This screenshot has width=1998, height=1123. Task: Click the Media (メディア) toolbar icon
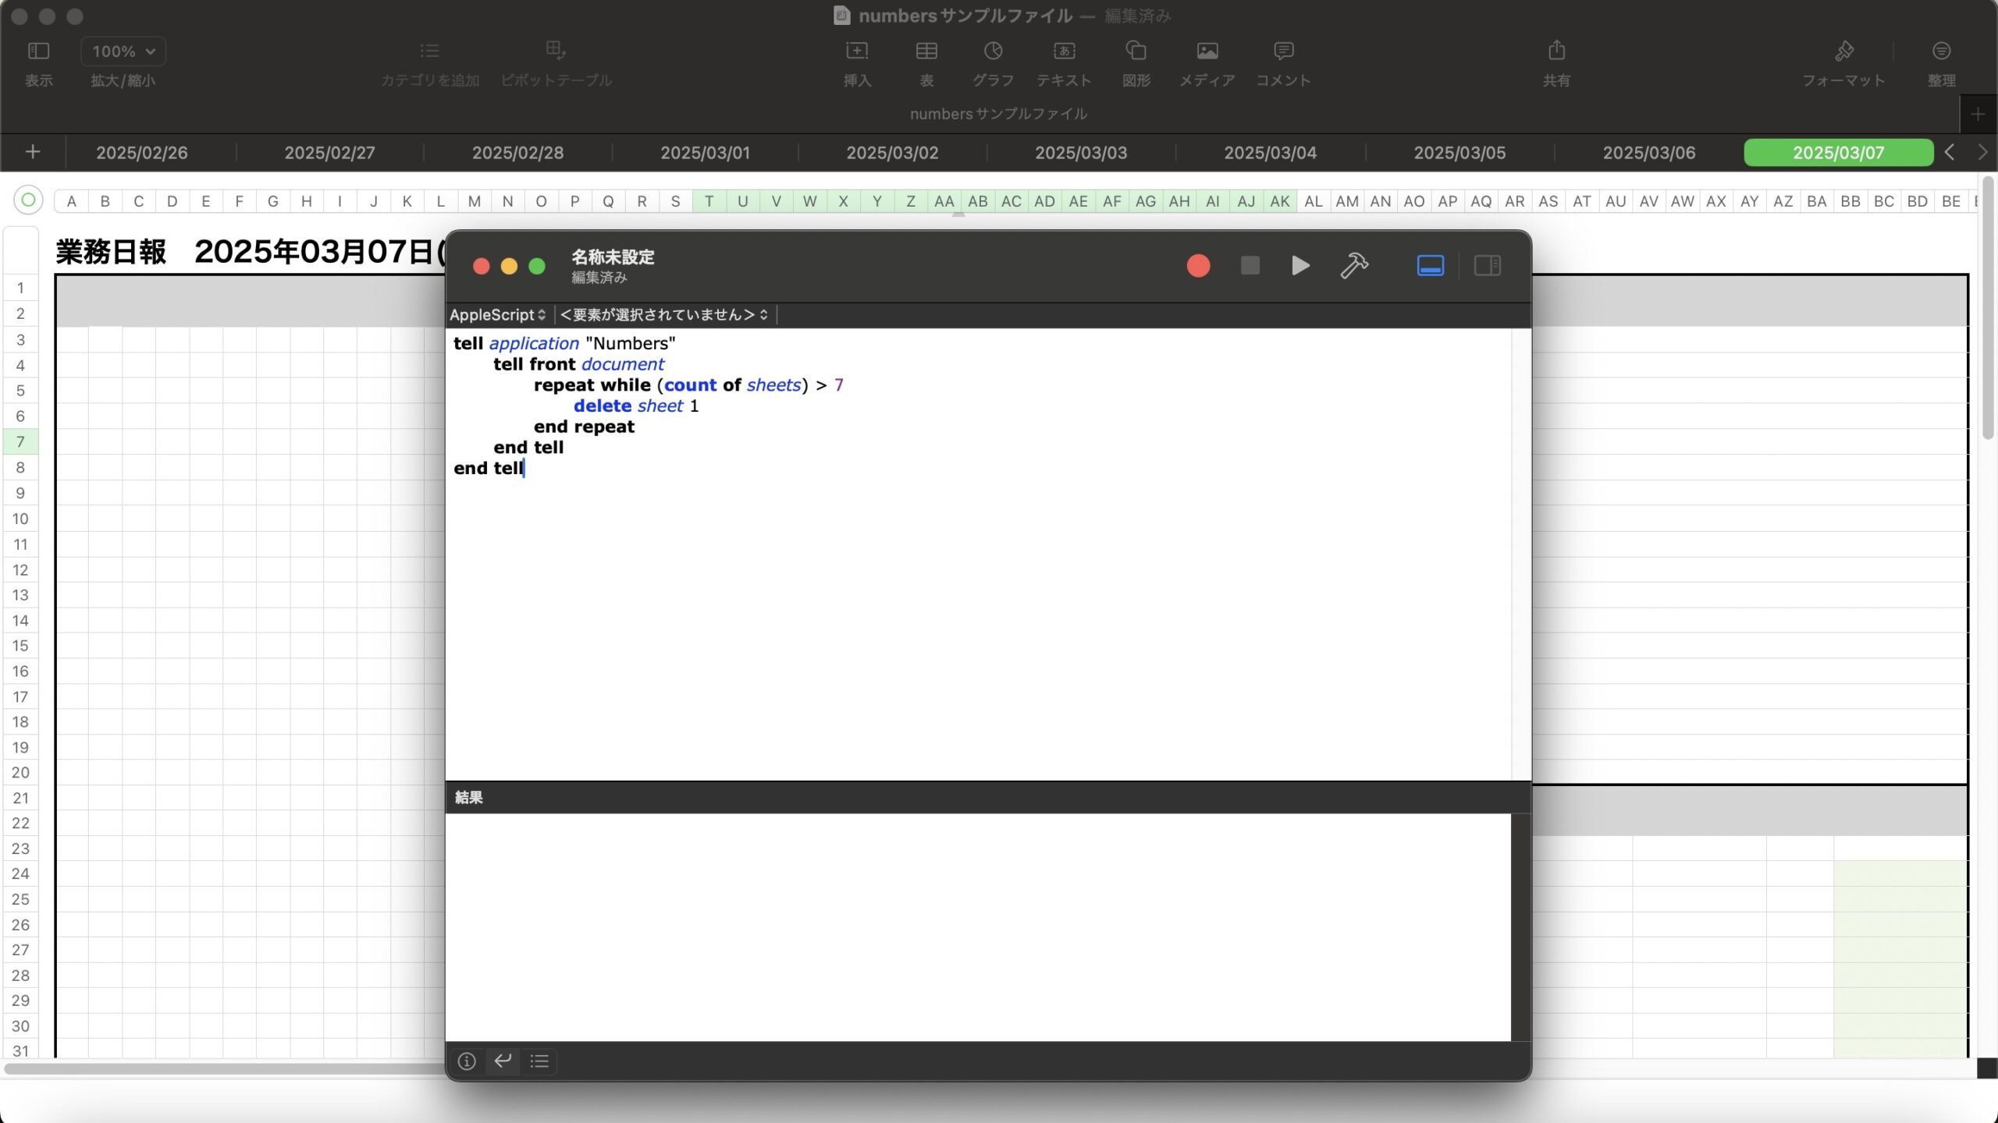(x=1207, y=51)
